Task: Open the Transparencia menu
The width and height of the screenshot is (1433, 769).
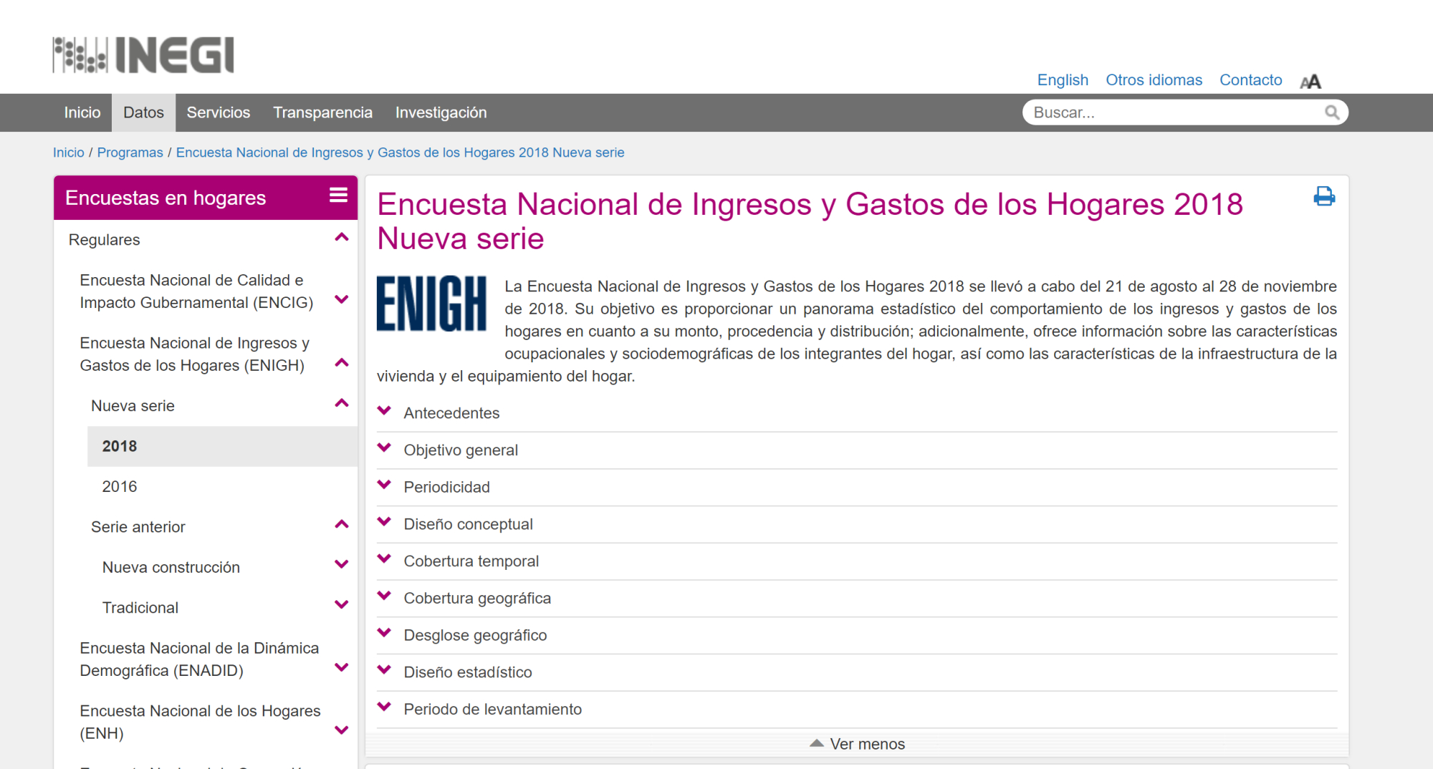Action: coord(322,112)
